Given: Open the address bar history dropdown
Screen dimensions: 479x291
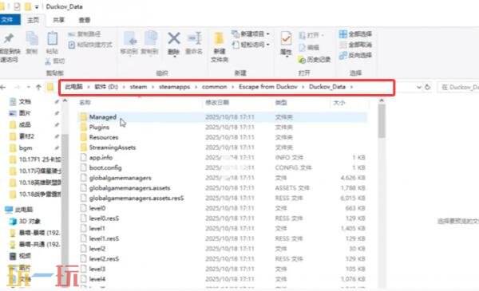Looking at the screenshot, I should (x=419, y=87).
